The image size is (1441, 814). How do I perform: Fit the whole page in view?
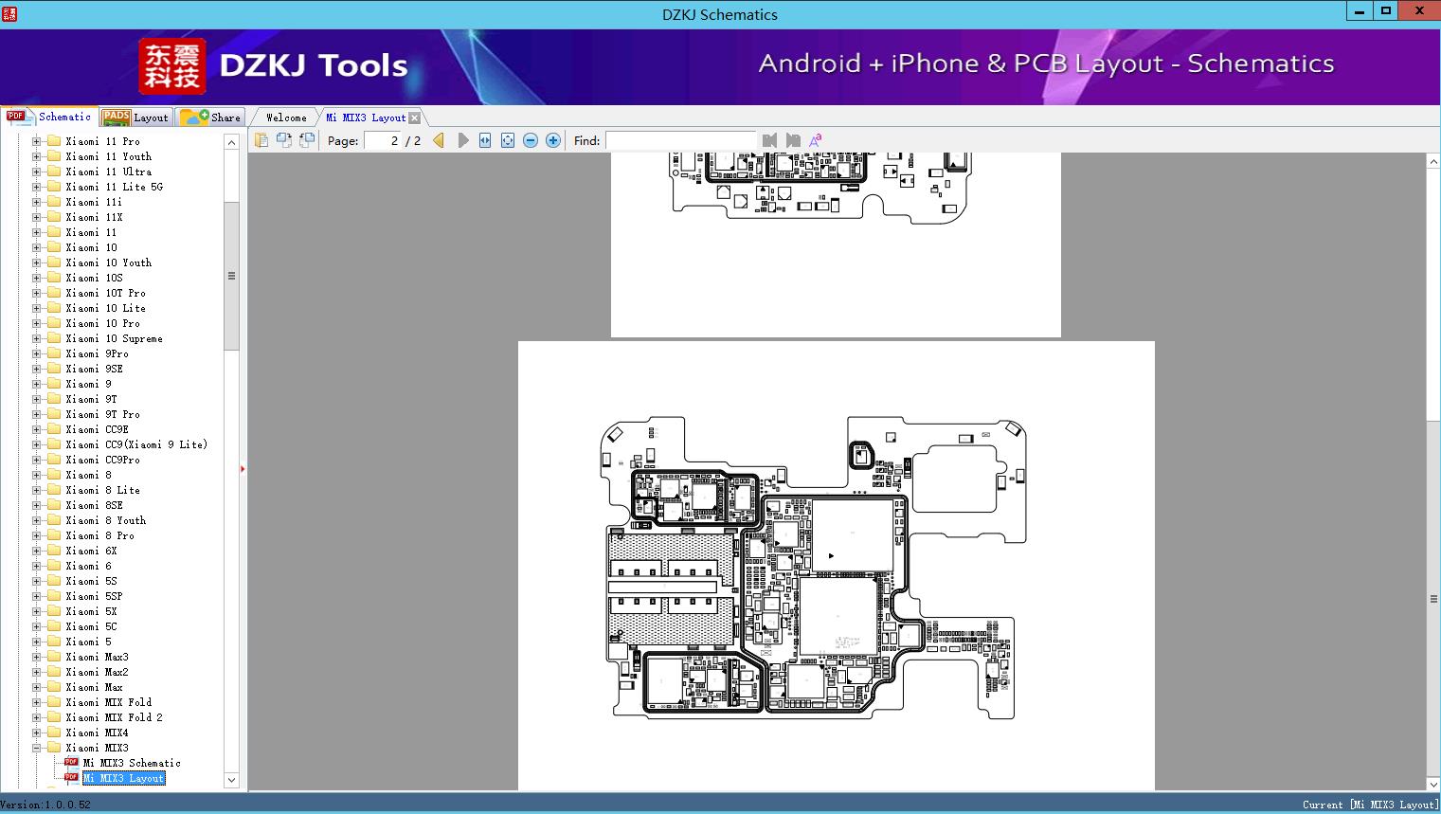508,140
